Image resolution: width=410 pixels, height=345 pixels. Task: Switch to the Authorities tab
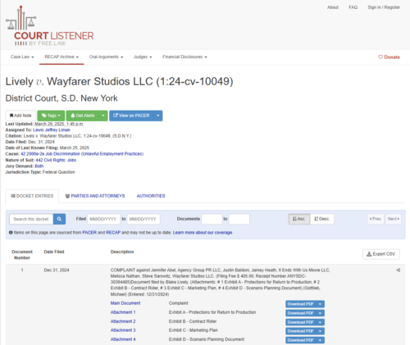pyautogui.click(x=151, y=196)
